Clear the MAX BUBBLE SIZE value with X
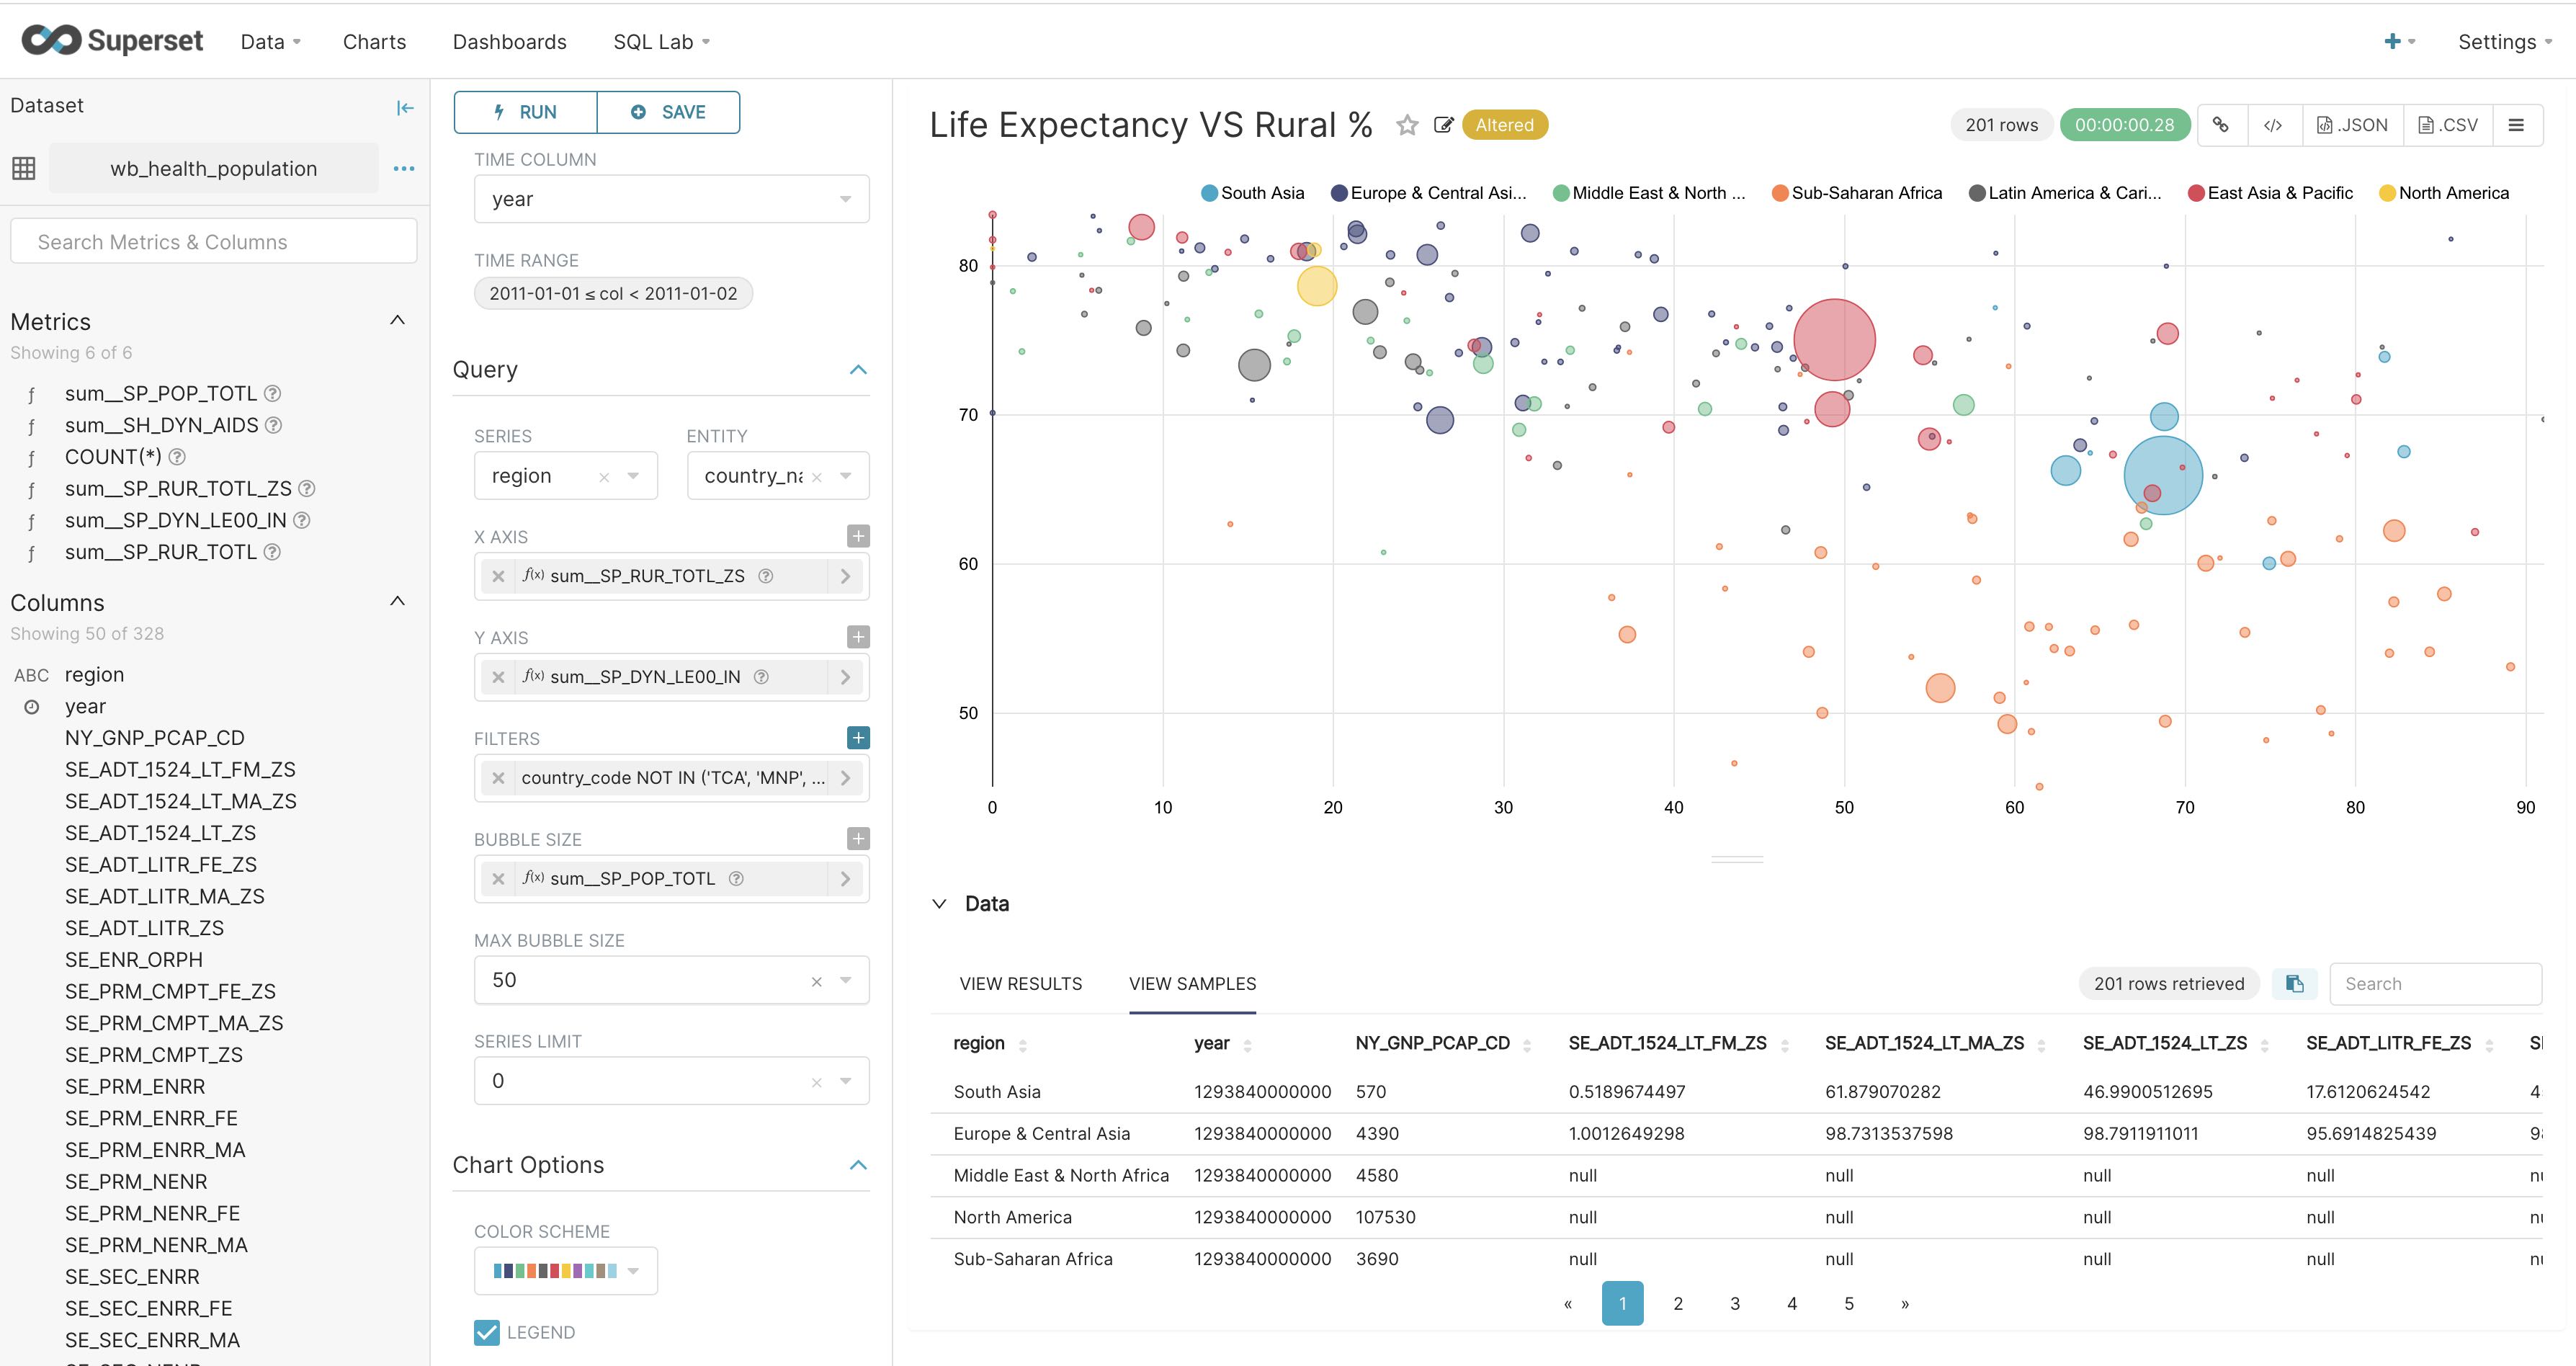Screen dimensions: 2576x1366 pyautogui.click(x=817, y=980)
